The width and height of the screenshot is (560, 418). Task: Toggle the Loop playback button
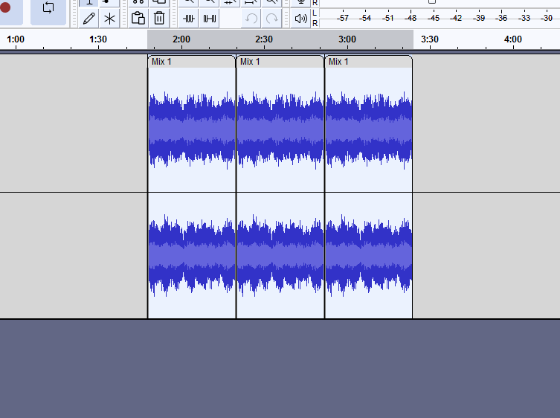[x=48, y=8]
